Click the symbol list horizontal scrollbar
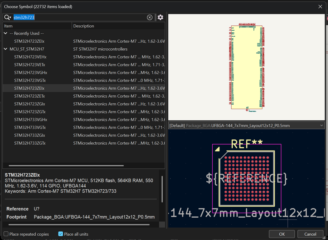This screenshot has height=240, width=328. 66,166
